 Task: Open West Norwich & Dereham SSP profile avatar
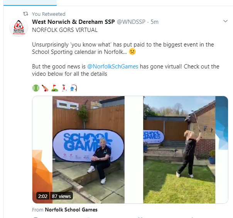19,28
